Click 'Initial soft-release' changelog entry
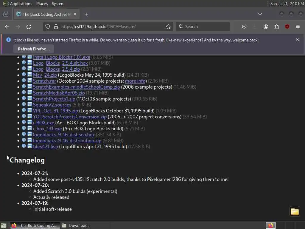The image size is (305, 229). click(52, 209)
